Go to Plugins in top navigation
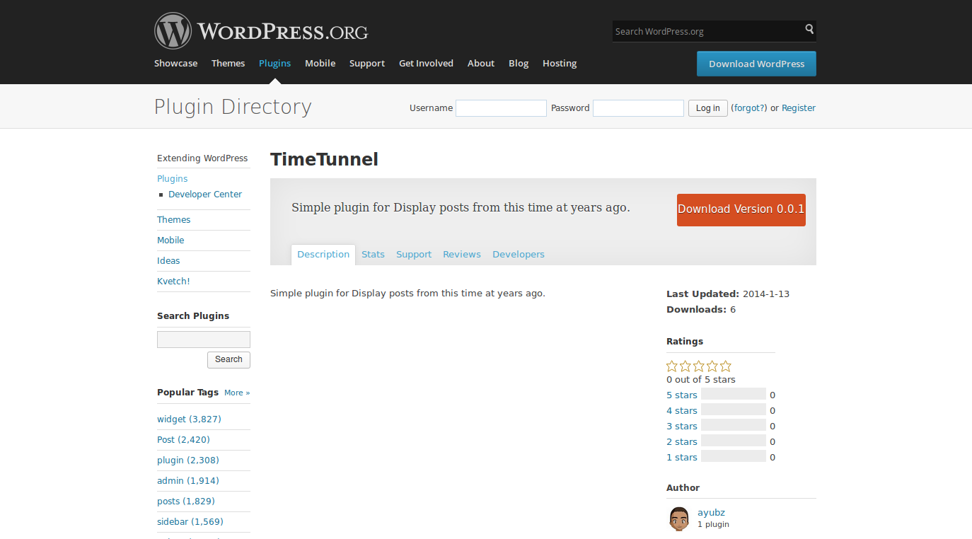Viewport: 972px width, 539px height. click(x=274, y=63)
